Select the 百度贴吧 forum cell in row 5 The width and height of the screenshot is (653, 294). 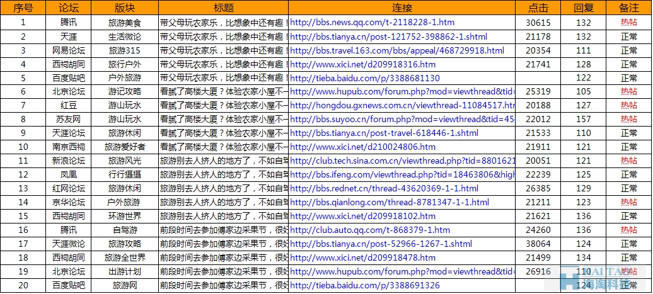tap(69, 78)
